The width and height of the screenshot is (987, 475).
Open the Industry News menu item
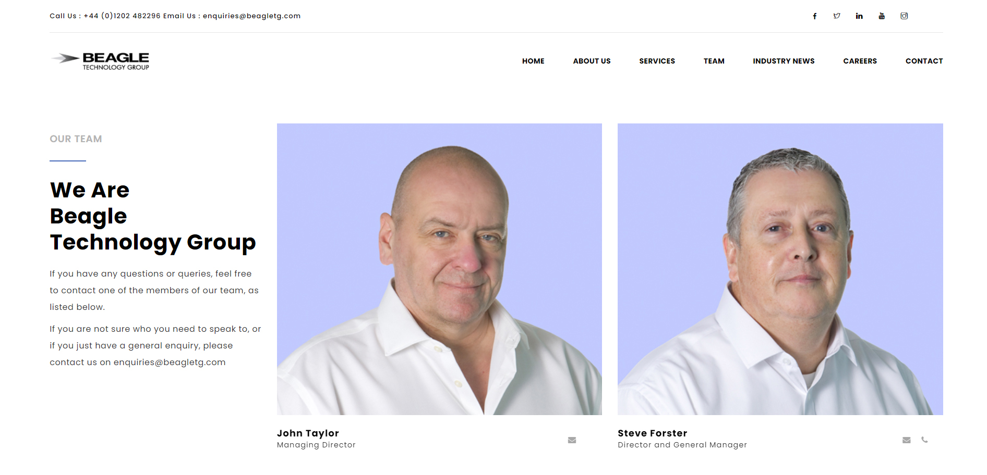pos(784,61)
